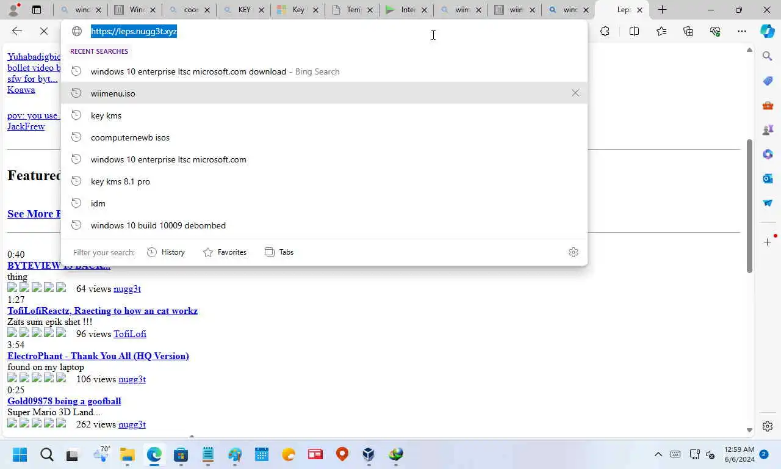The width and height of the screenshot is (781, 469).
Task: Open sidebar Outlook icon
Action: [x=768, y=178]
